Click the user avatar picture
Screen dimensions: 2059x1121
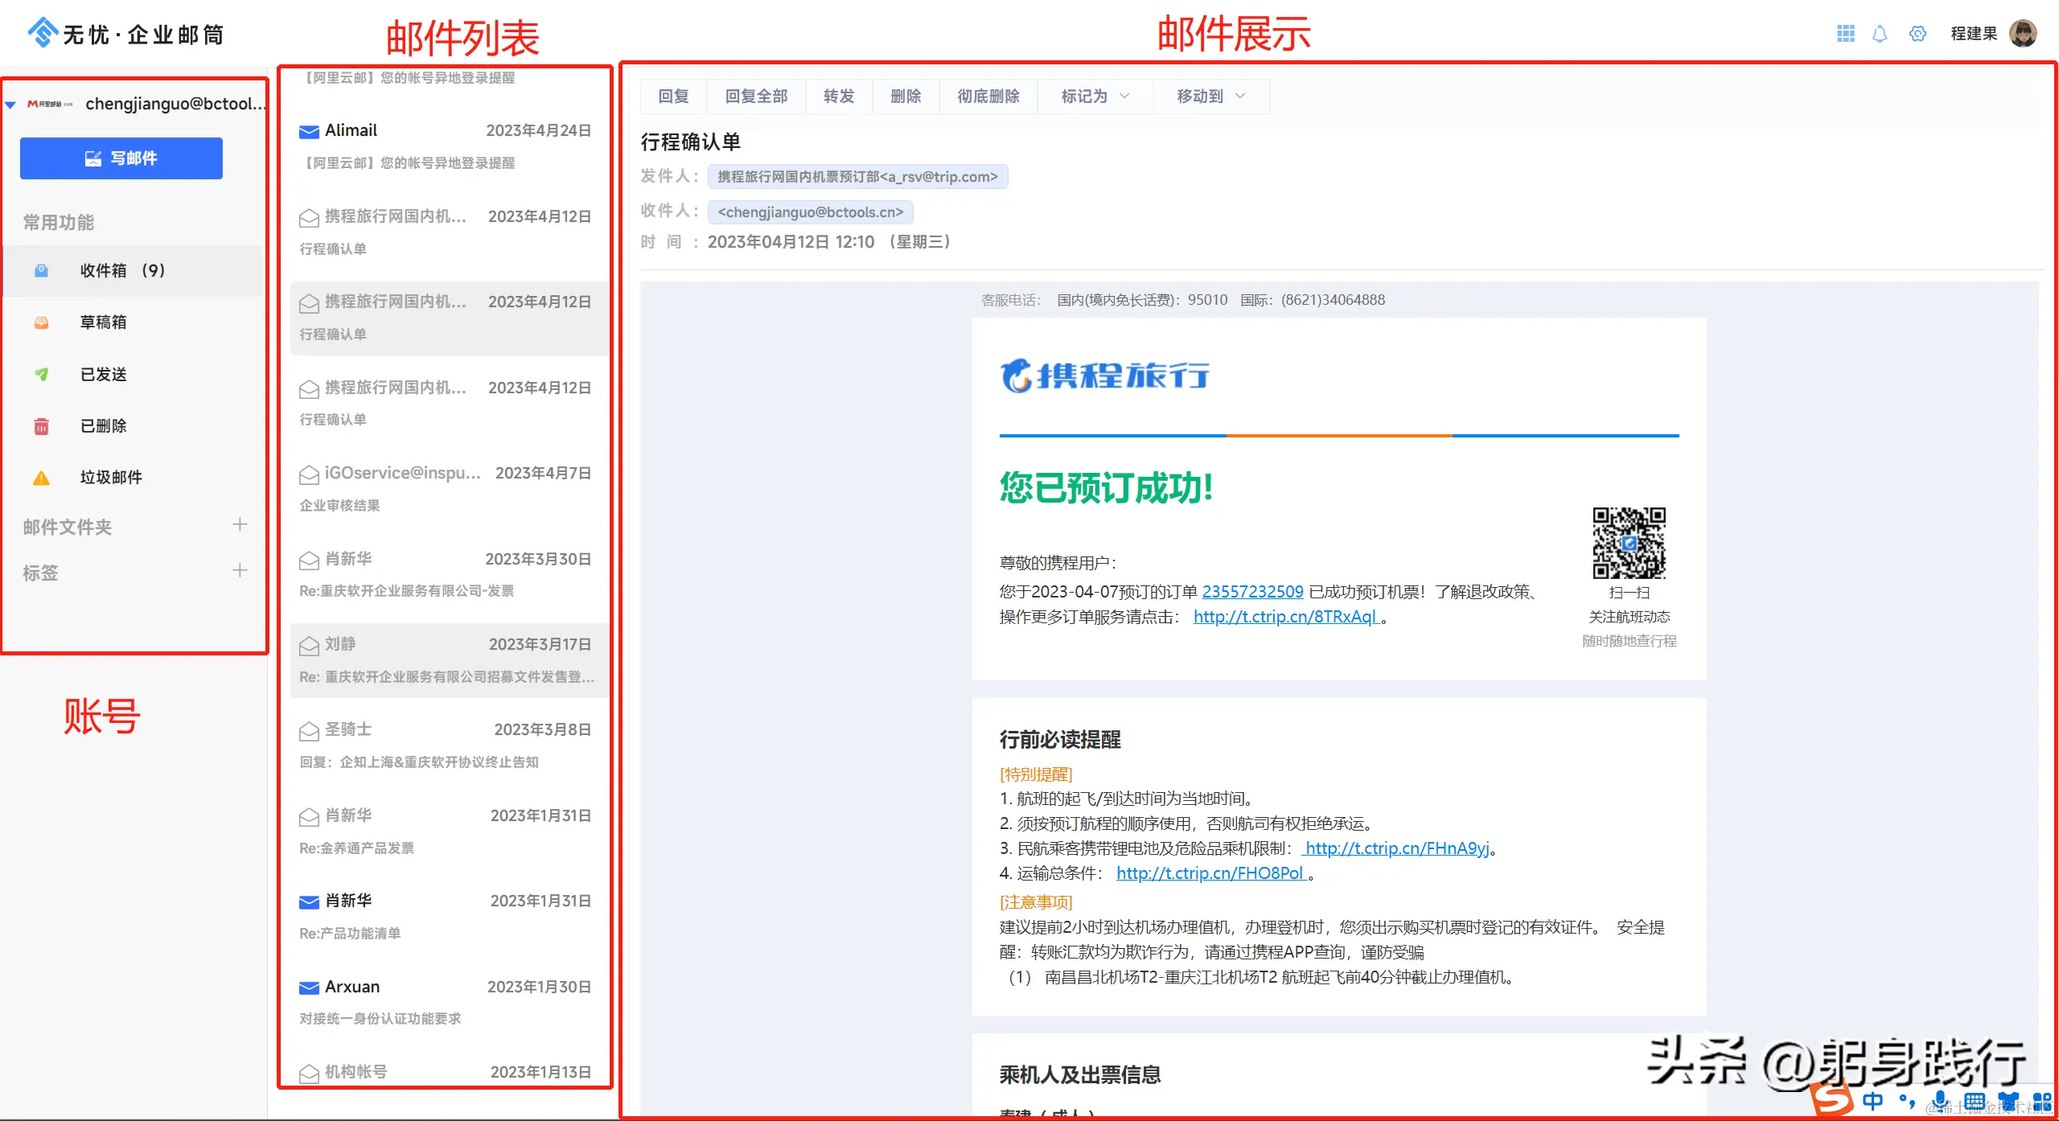tap(2023, 34)
